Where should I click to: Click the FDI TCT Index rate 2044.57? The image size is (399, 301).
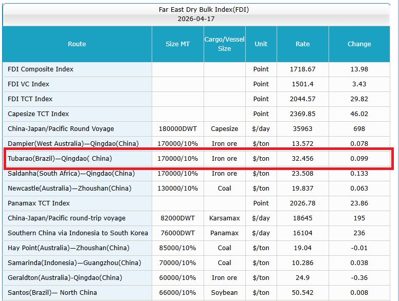[302, 99]
